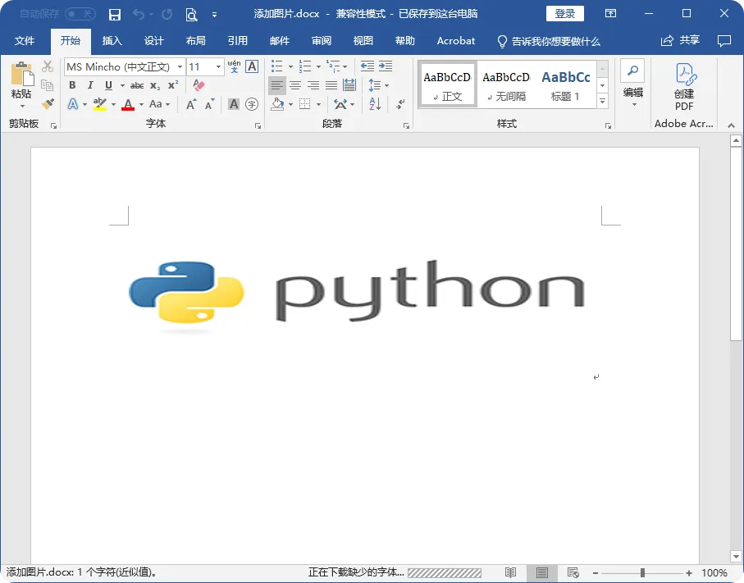Image resolution: width=744 pixels, height=583 pixels.
Task: Click the Sort A-Z icon
Action: pos(375,104)
